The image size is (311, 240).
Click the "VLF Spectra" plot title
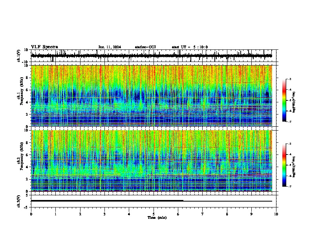44,47
